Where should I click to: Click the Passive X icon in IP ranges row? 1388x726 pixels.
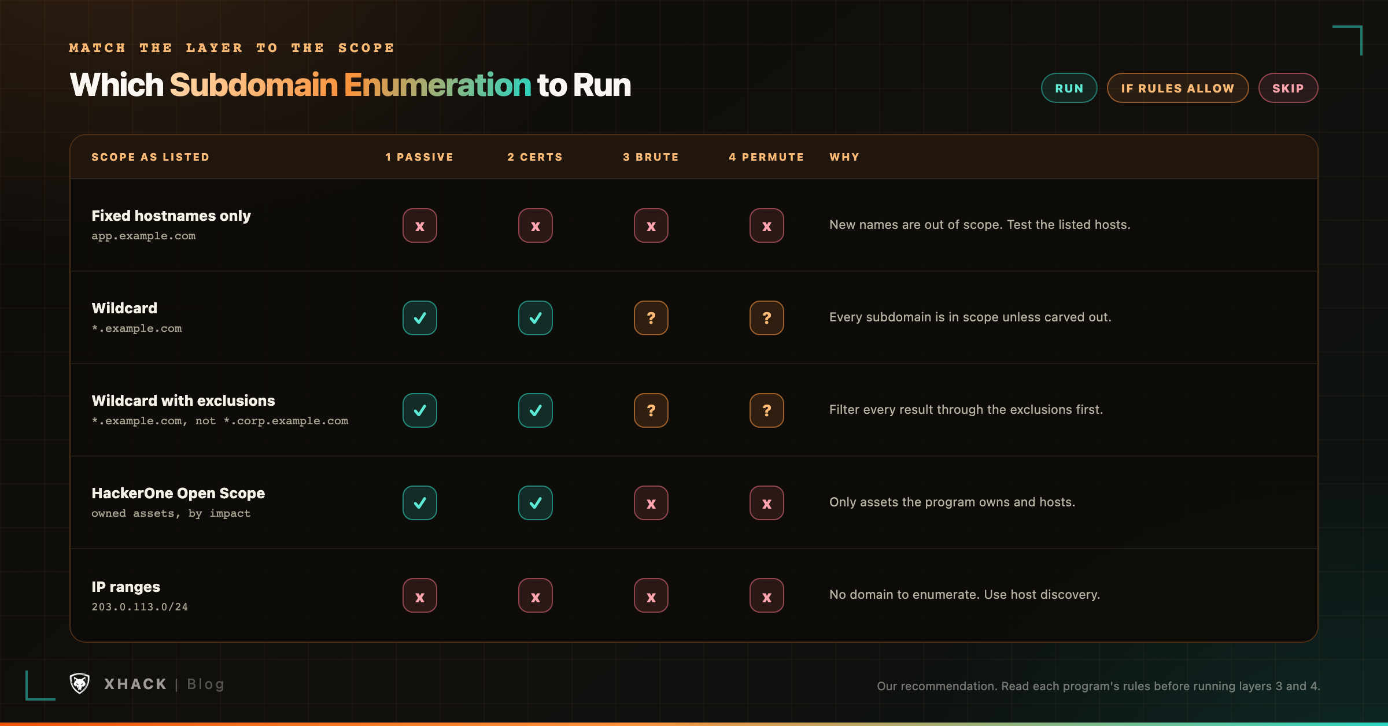[x=420, y=595]
